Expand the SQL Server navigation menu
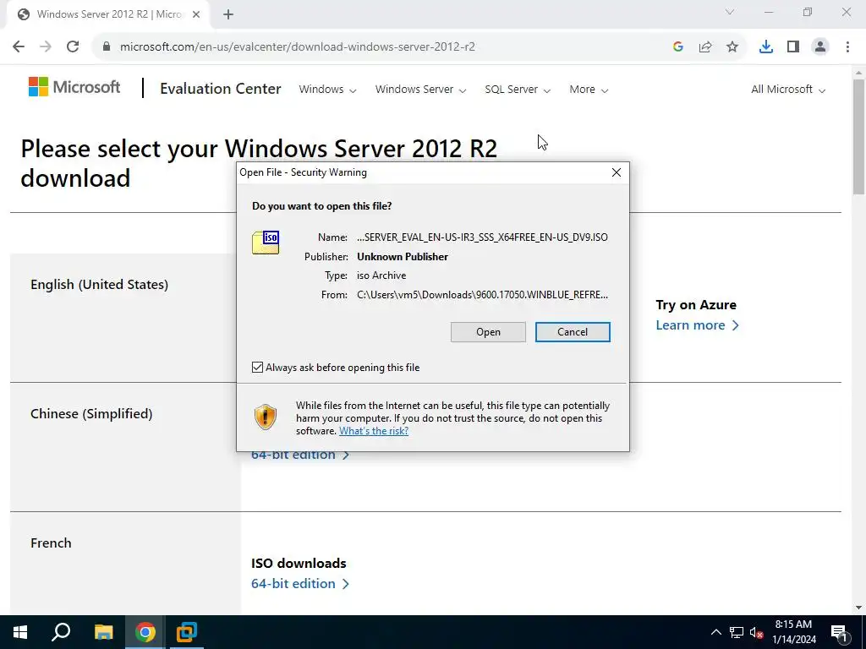Viewport: 866px width, 649px height. point(518,90)
